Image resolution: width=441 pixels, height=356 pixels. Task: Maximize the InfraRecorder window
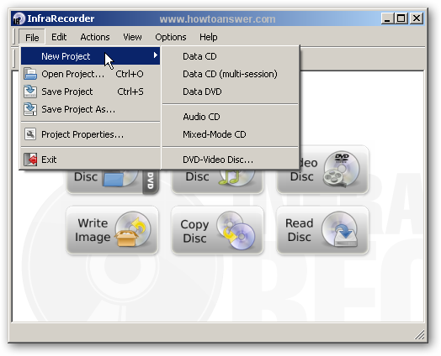(401, 18)
